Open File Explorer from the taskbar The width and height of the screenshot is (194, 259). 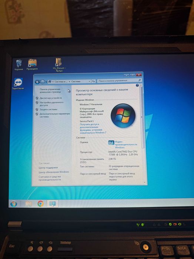tap(29, 204)
